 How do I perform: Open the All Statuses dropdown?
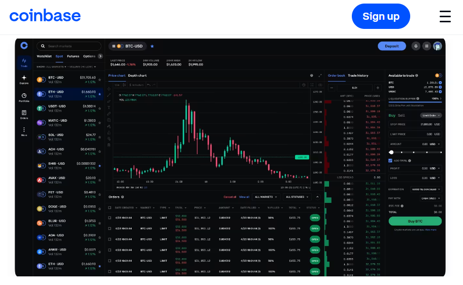(297, 197)
